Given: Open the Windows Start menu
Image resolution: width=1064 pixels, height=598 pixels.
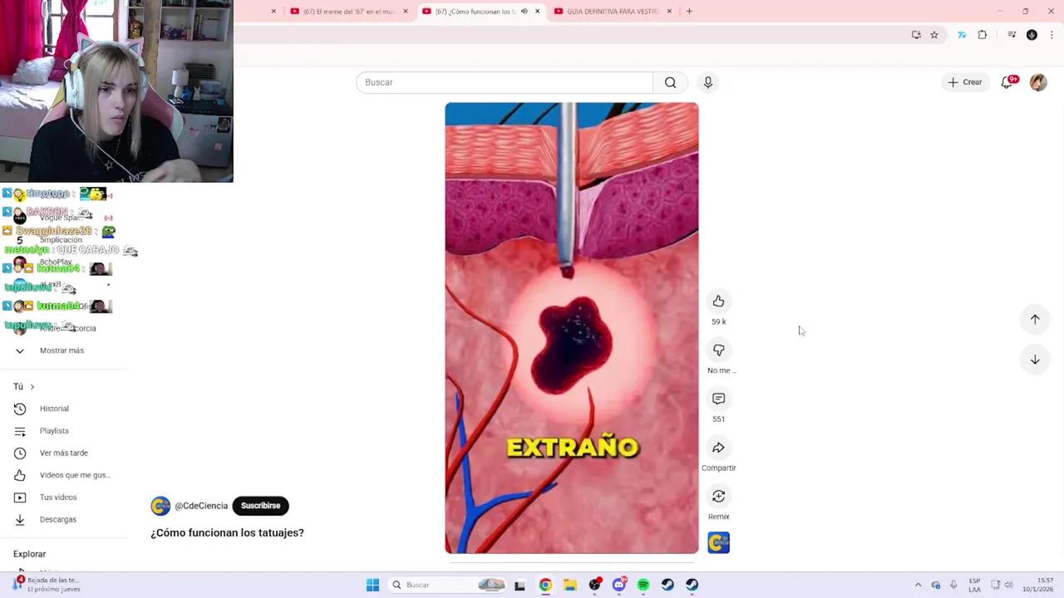Looking at the screenshot, I should point(372,585).
